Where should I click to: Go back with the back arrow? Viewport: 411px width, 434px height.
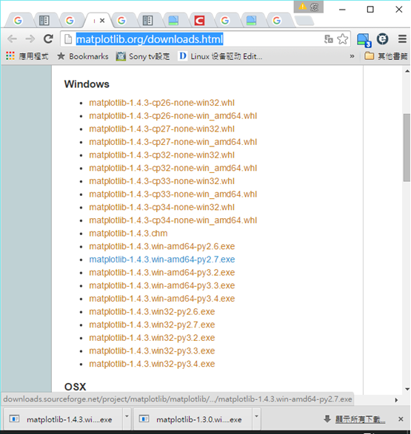pyautogui.click(x=12, y=39)
